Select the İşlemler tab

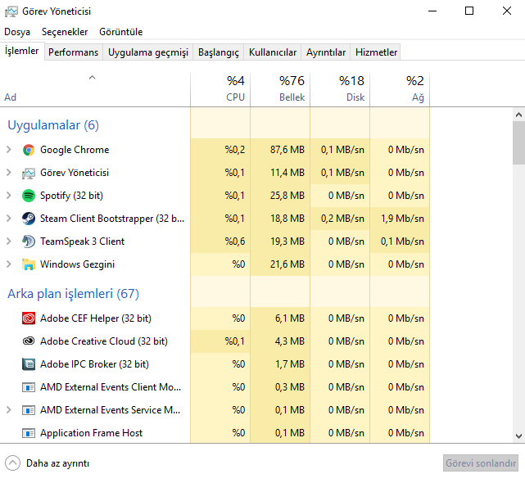22,52
